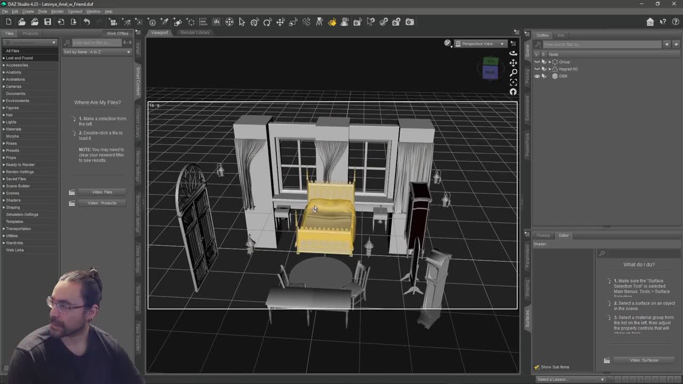The height and width of the screenshot is (384, 683).
Task: Click the Frame selection viewport icon
Action: (513, 82)
